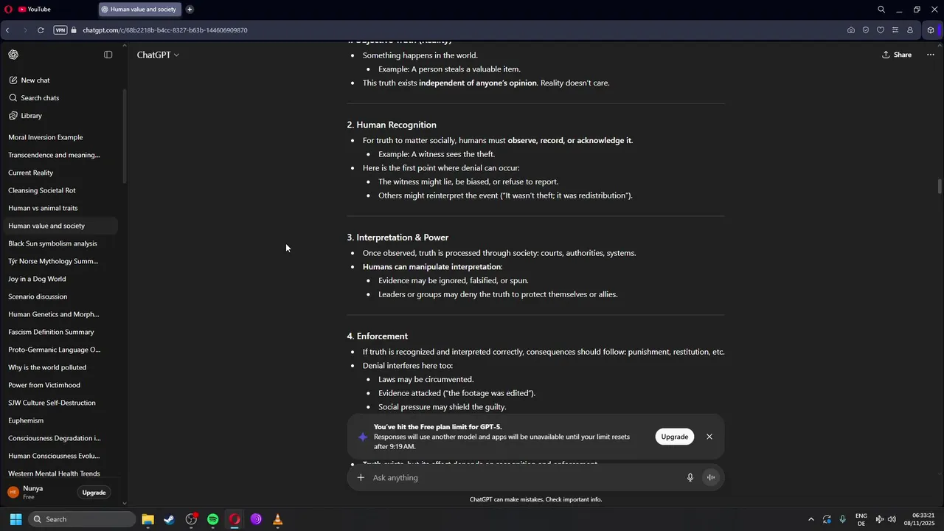This screenshot has height=531, width=944.
Task: Share this conversation
Action: tap(897, 55)
